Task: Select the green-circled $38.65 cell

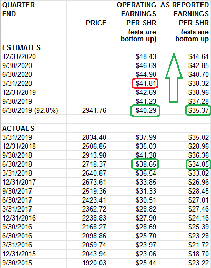Action: [145, 164]
